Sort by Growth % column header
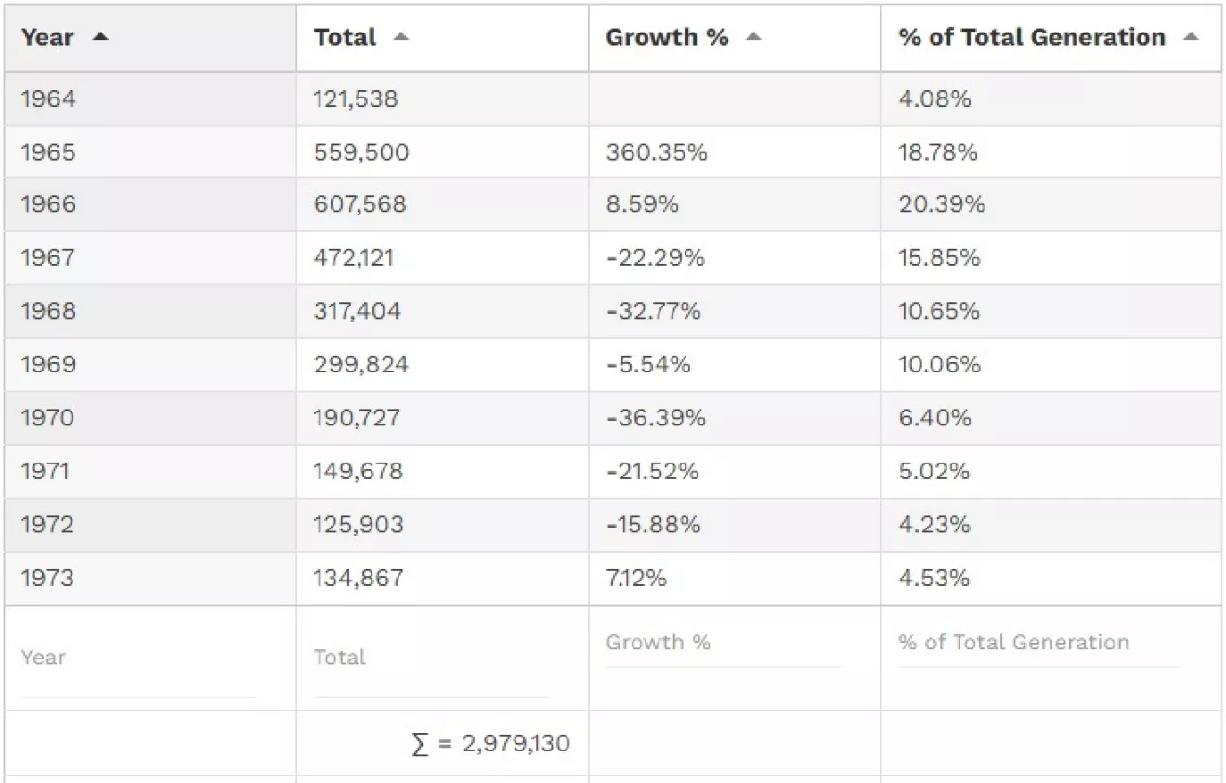The image size is (1226, 783). [667, 37]
